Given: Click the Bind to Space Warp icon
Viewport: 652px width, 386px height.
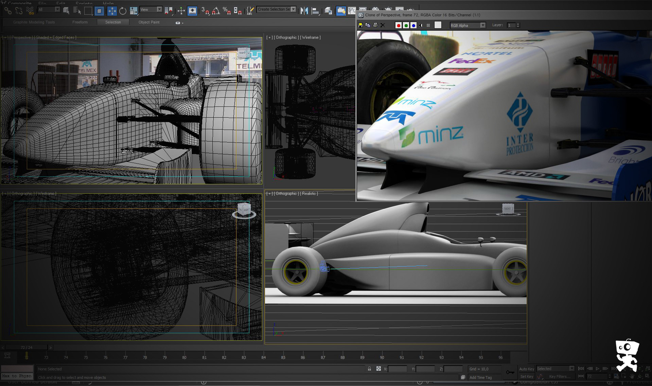Looking at the screenshot, I should pos(30,11).
